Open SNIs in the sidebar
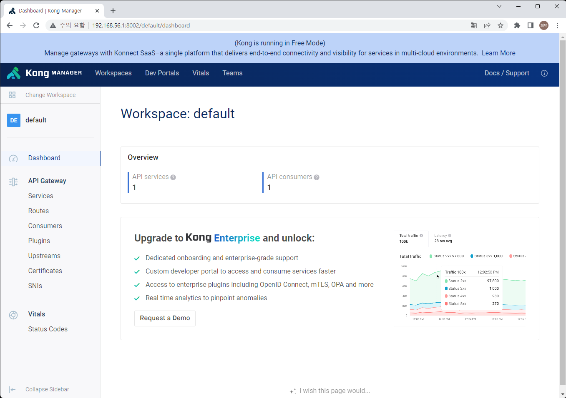 [x=35, y=286]
